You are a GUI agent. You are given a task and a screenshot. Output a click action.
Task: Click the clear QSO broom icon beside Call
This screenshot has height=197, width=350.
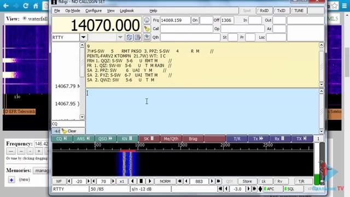click(x=147, y=29)
